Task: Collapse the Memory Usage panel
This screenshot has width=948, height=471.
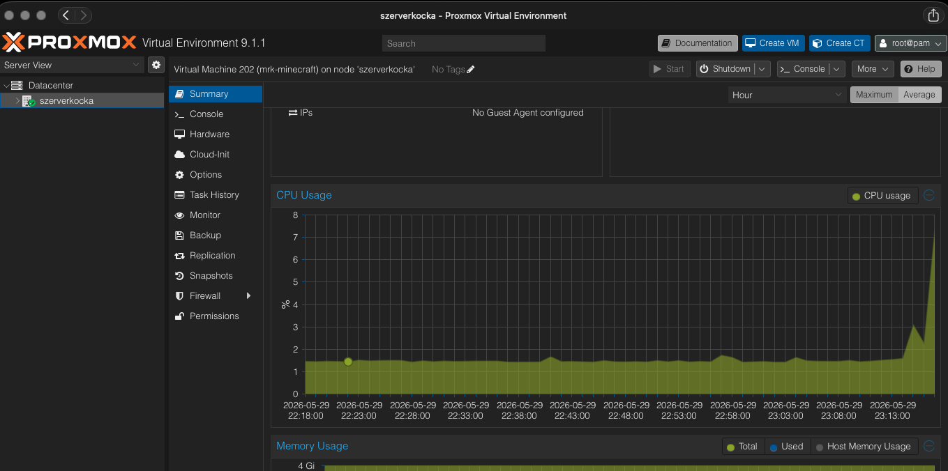Action: click(x=929, y=446)
